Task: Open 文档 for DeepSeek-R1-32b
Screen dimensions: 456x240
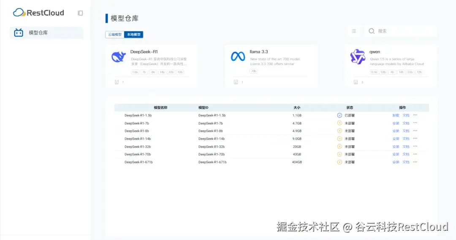Action: [x=406, y=146]
